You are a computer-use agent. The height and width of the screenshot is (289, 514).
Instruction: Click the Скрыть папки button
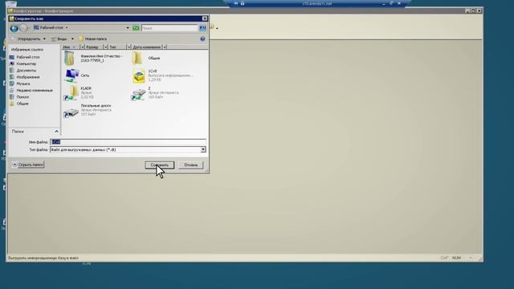coord(28,165)
